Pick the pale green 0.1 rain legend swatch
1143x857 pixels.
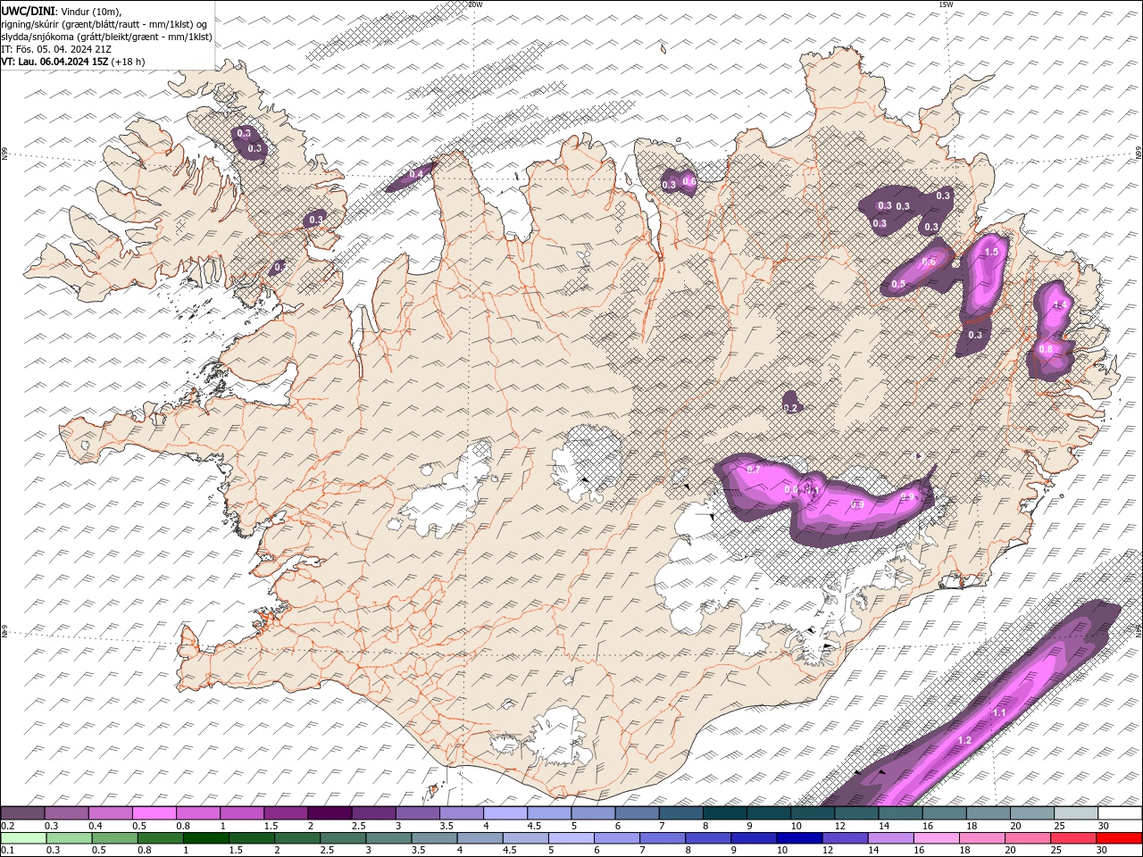(23, 838)
